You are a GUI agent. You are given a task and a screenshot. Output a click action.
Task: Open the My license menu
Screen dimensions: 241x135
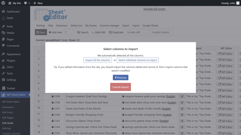(91, 25)
